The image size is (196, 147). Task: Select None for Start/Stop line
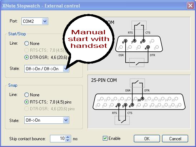[x=26, y=44]
